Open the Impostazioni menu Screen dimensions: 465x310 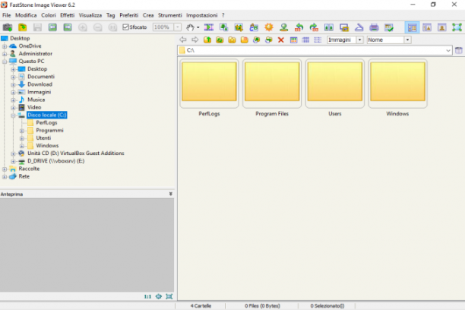(201, 15)
